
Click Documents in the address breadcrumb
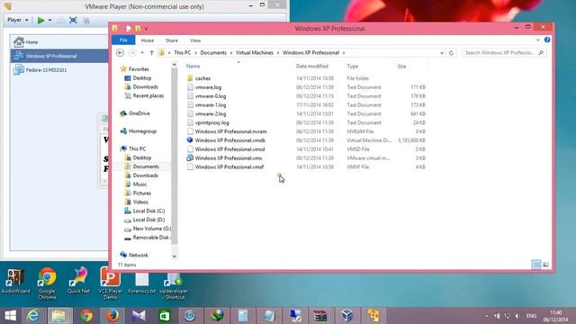[213, 53]
